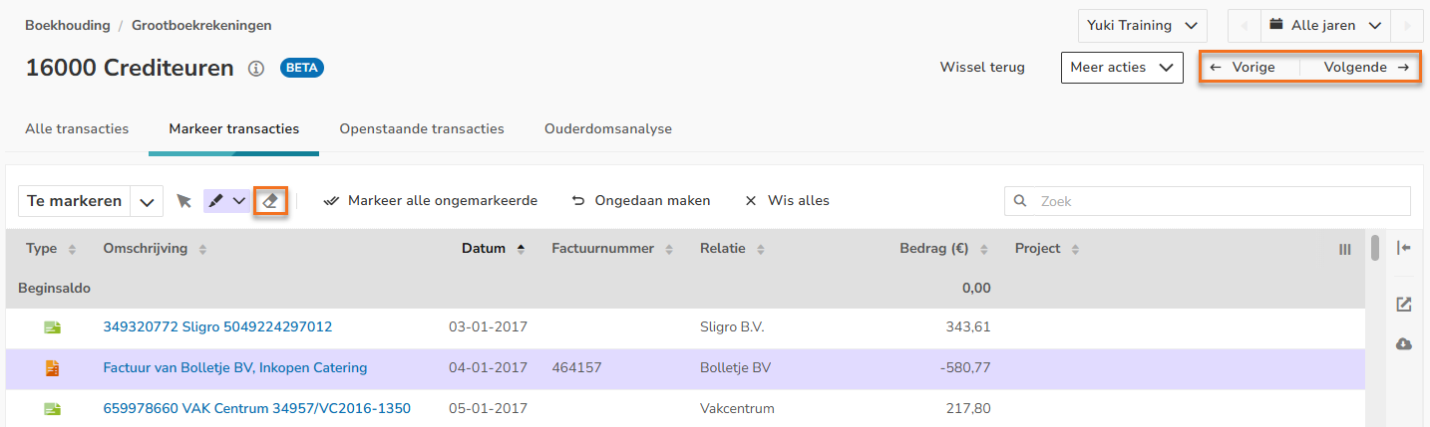
Task: Activate the arrow pointer selection tool
Action: point(183,201)
